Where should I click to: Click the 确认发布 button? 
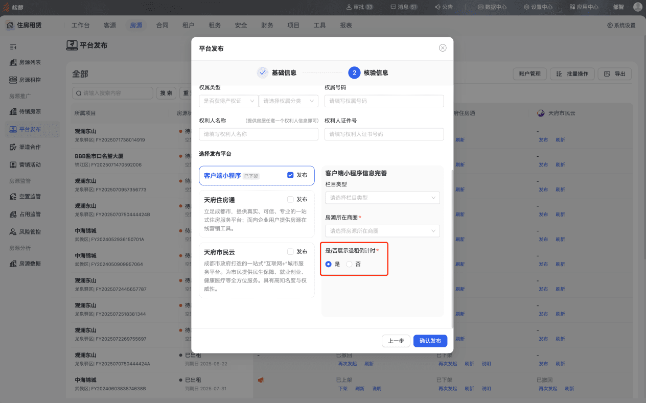coord(430,341)
